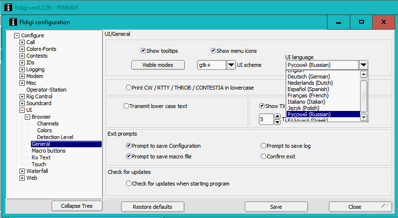Increment the spinner value showing 5
The height and width of the screenshot is (218, 398).
(x=277, y=116)
